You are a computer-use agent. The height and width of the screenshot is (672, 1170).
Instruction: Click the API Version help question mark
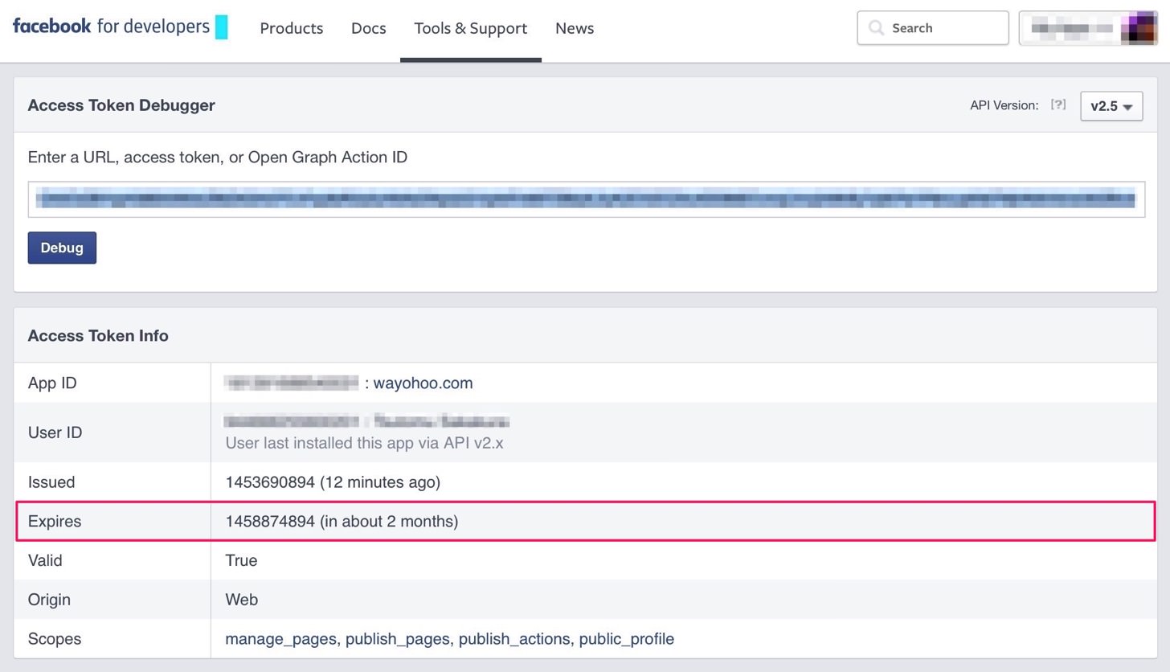[1058, 104]
